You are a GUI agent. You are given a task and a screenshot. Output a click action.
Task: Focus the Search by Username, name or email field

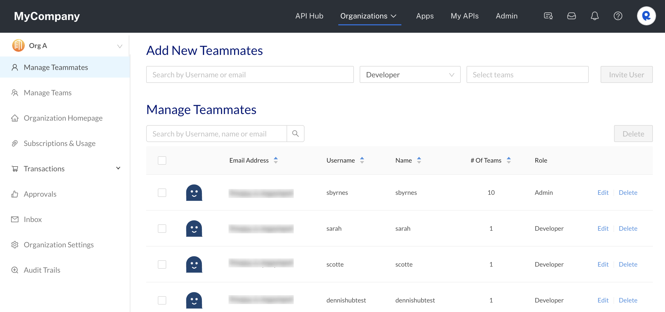[x=217, y=134]
